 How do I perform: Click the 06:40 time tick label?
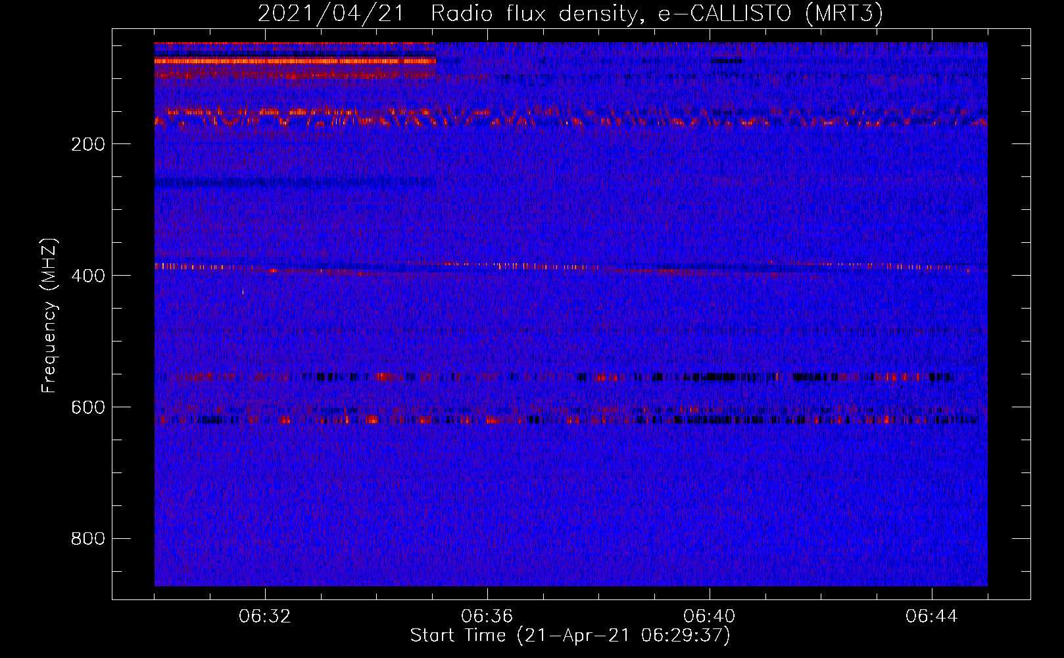coord(710,617)
